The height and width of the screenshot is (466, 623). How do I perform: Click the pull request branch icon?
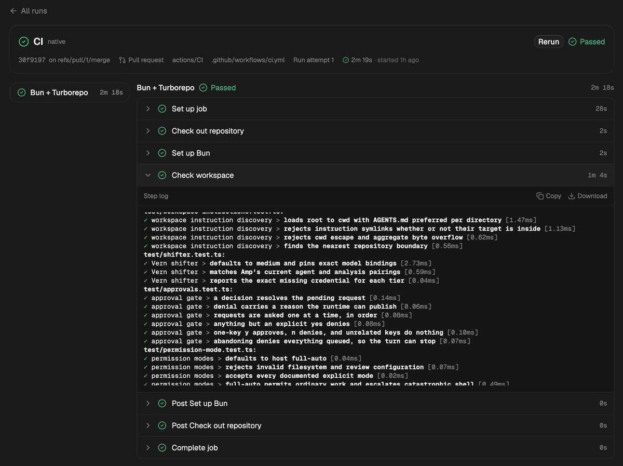122,60
